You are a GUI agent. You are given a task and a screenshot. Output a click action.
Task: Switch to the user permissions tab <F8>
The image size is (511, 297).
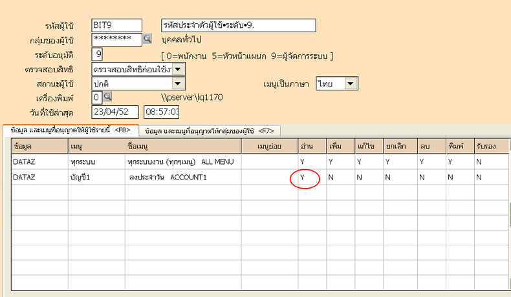click(x=71, y=130)
